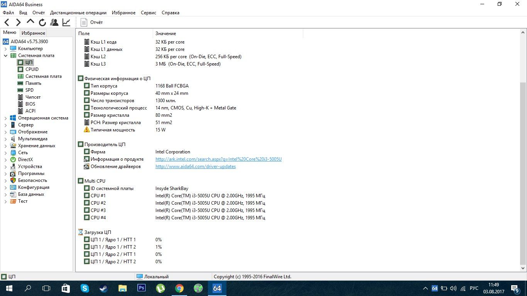Viewport: 527px width, 296px height.
Task: Open the Дистанционные операции menu
Action: pyautogui.click(x=79, y=13)
